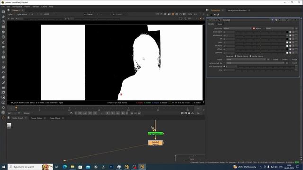Open the Views nodes eye icon
The height and width of the screenshot is (170, 303).
click(3, 72)
